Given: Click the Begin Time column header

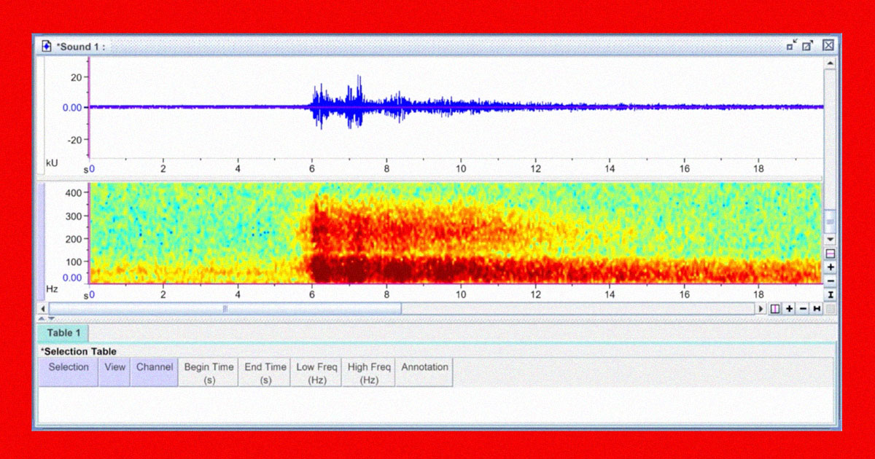Looking at the screenshot, I should pos(208,372).
